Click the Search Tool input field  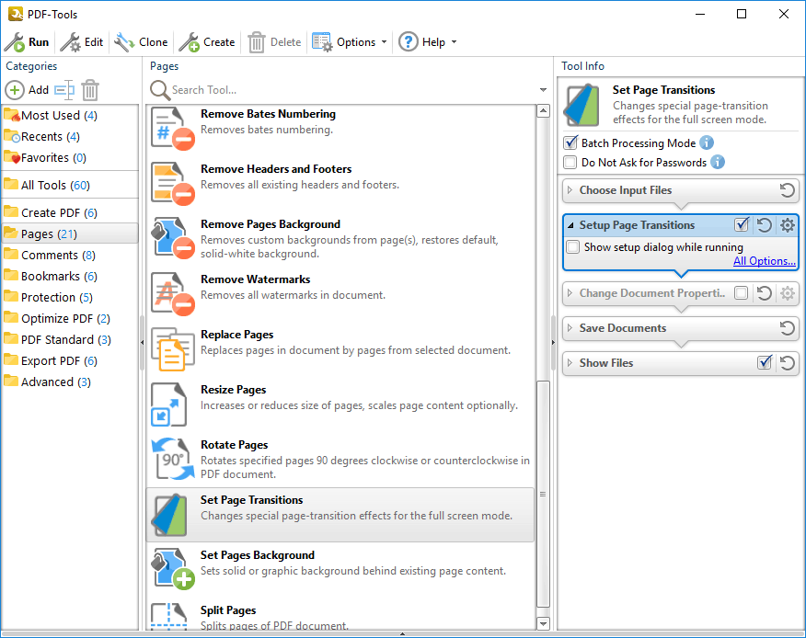[350, 90]
